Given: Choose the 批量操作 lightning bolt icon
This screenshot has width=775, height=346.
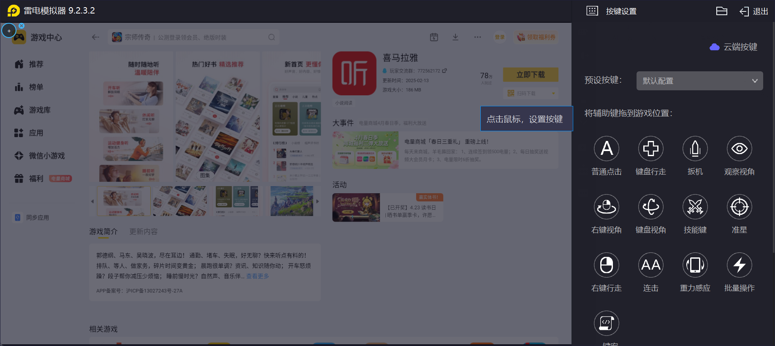Looking at the screenshot, I should 739,265.
